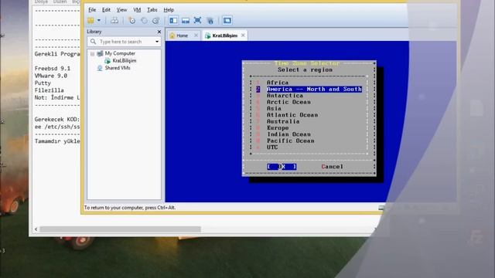Viewport: 495px width, 278px height.
Task: Click the My Computer tree icon
Action: click(x=100, y=53)
